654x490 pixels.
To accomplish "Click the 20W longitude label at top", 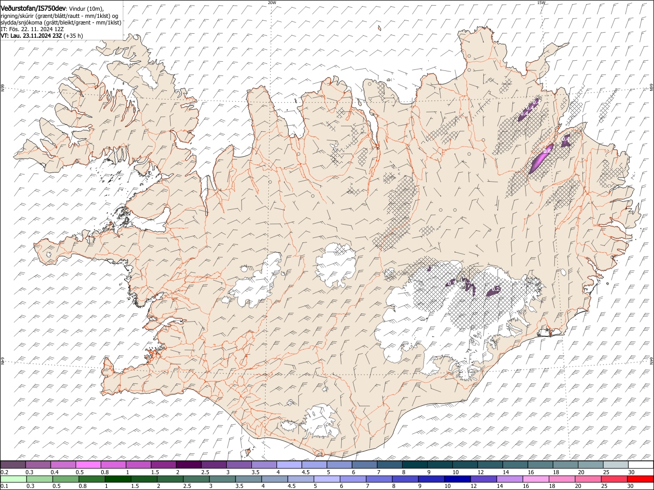I will click(272, 3).
